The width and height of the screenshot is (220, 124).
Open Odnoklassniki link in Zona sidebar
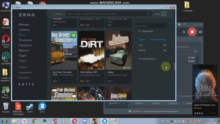[x=30, y=84]
